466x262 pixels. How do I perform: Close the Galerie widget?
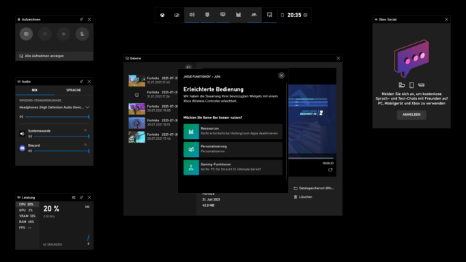pos(338,58)
